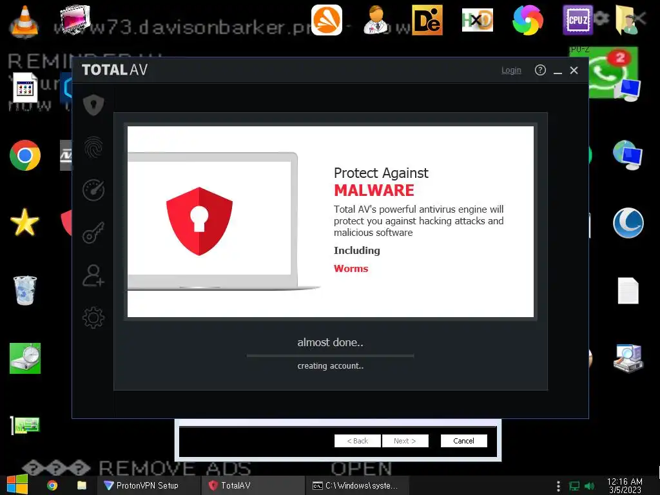Open the user folder desktop icon
The image size is (660, 495).
coord(626,20)
